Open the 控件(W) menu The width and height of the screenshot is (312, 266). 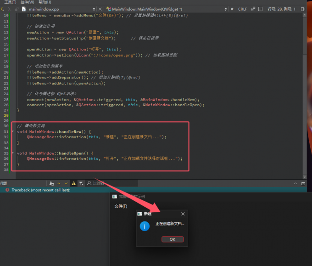tap(28, 2)
